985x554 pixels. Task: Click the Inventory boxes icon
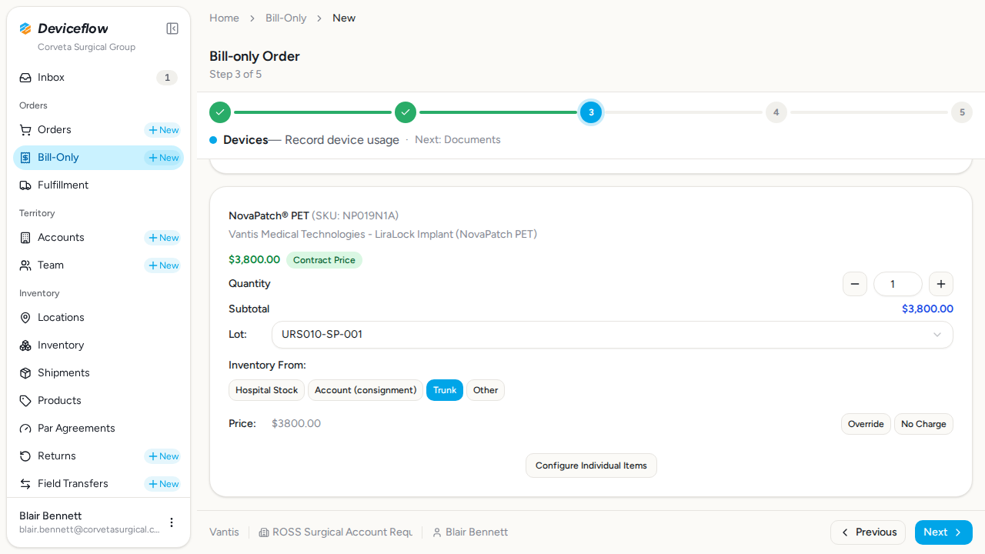click(25, 345)
